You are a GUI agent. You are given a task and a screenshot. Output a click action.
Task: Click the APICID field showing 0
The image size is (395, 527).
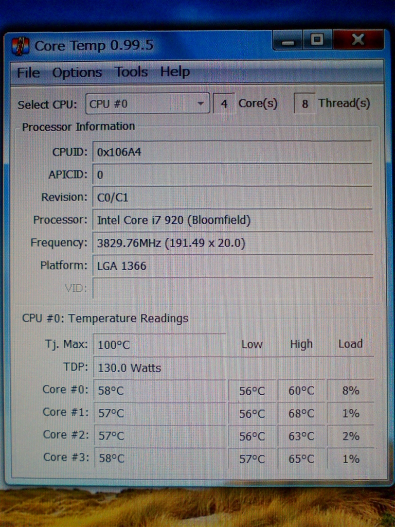coord(232,175)
